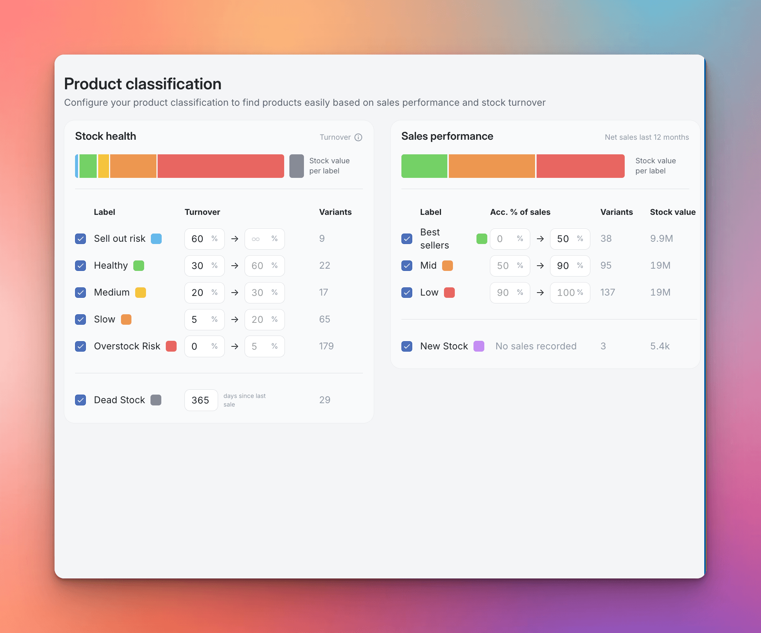Click the Sell out risk blue swatch
This screenshot has width=761, height=633.
pyautogui.click(x=156, y=239)
